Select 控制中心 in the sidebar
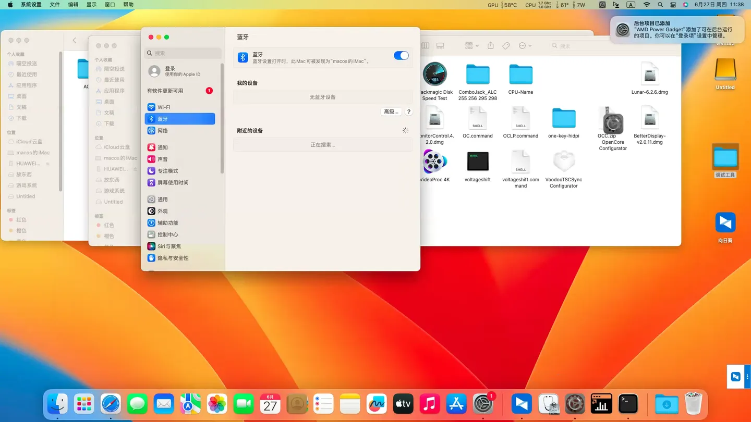 point(167,235)
